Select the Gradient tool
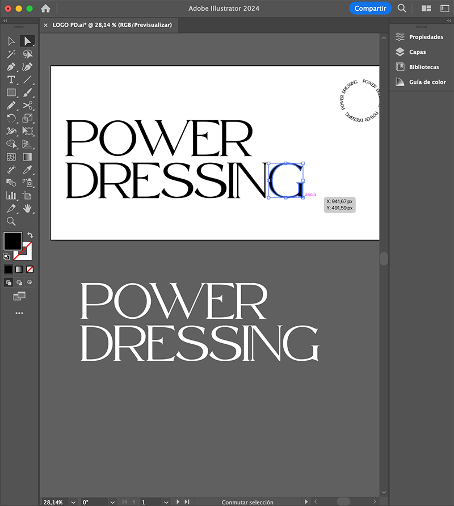 pos(27,157)
